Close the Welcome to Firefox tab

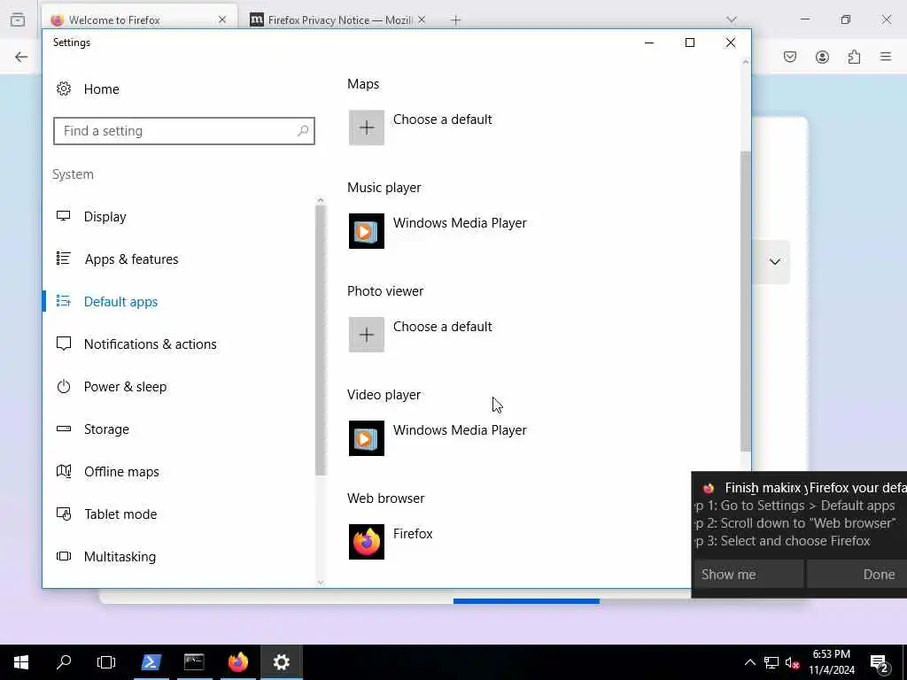pos(222,19)
